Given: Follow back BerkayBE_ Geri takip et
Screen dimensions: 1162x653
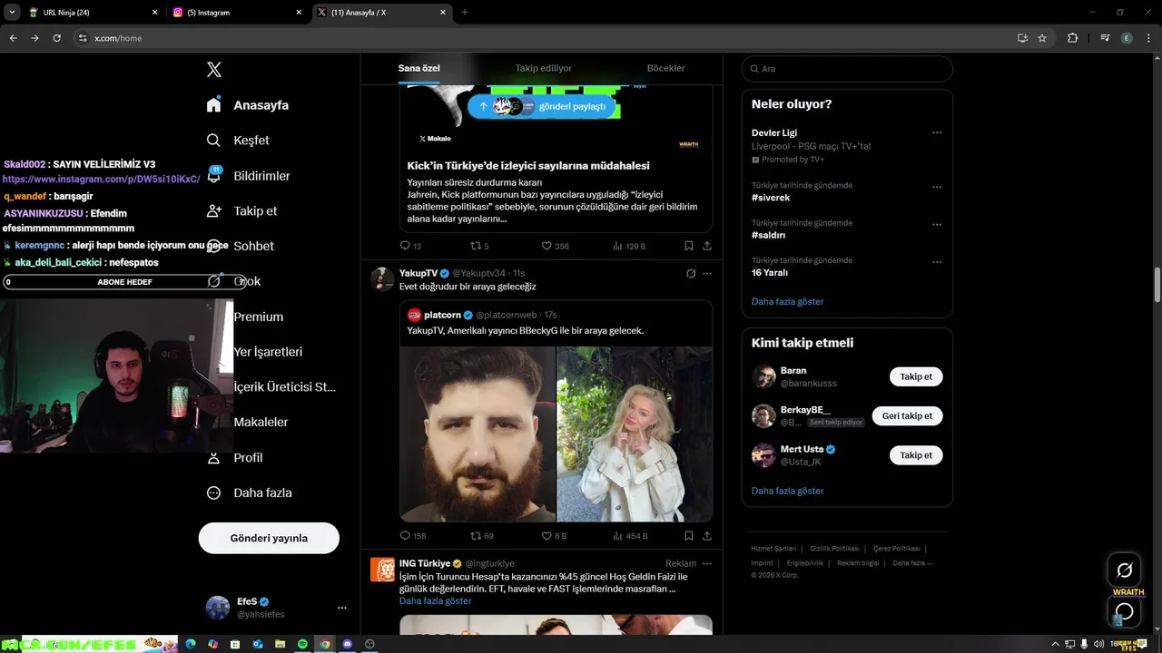Looking at the screenshot, I should coord(907,415).
